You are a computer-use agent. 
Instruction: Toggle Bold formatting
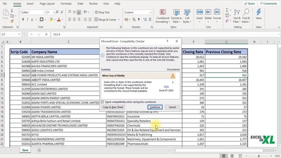(x=23, y=19)
